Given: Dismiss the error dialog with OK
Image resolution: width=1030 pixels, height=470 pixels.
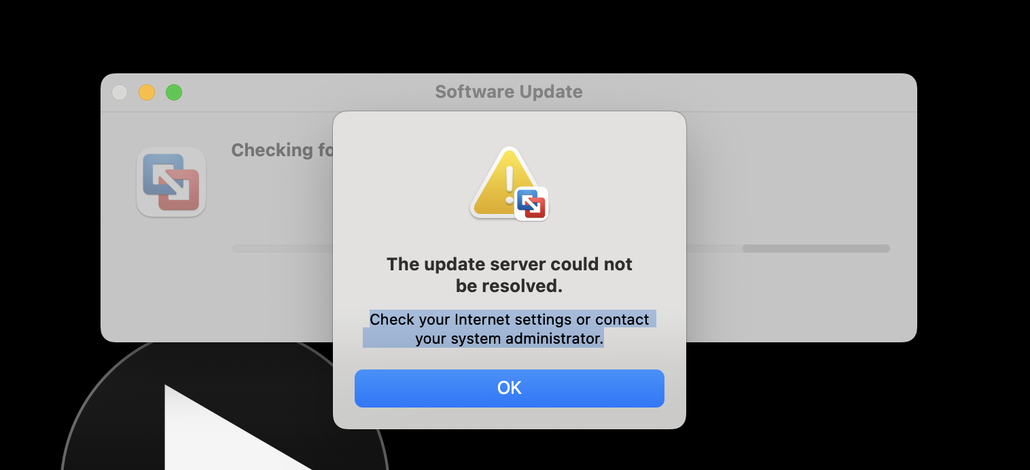Looking at the screenshot, I should (509, 388).
